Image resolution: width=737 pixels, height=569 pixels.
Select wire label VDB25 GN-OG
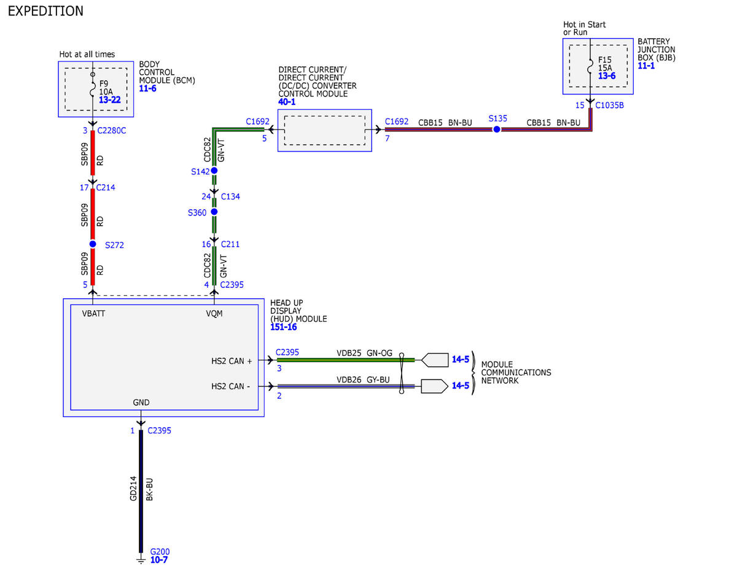coord(364,353)
